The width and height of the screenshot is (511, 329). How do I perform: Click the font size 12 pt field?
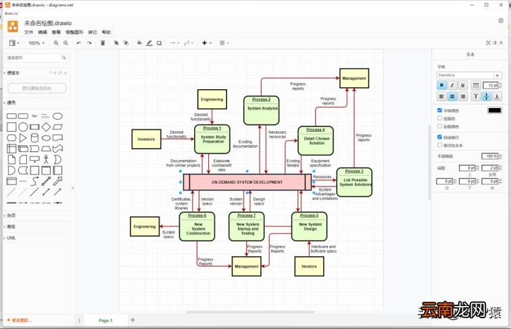(490, 85)
